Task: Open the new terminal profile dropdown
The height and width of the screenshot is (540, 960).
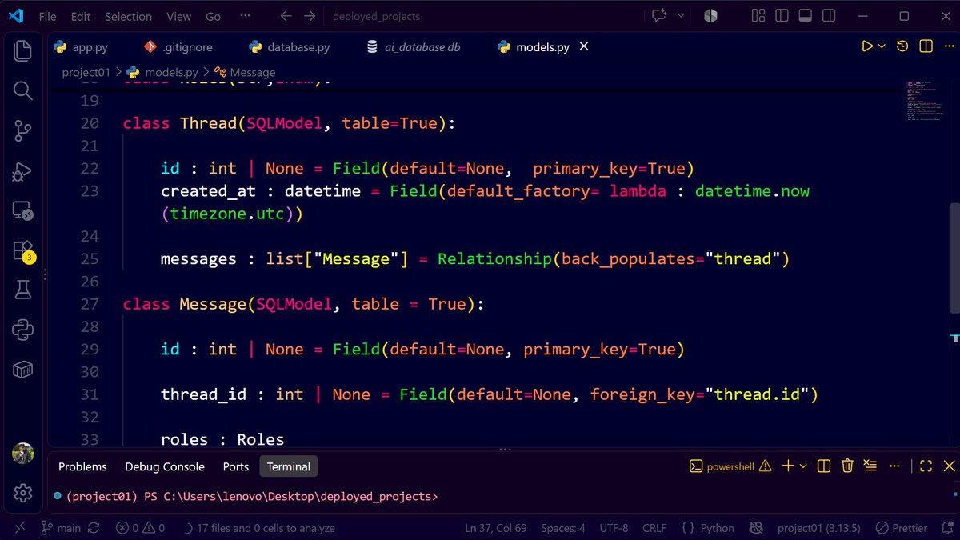Action: coord(803,466)
